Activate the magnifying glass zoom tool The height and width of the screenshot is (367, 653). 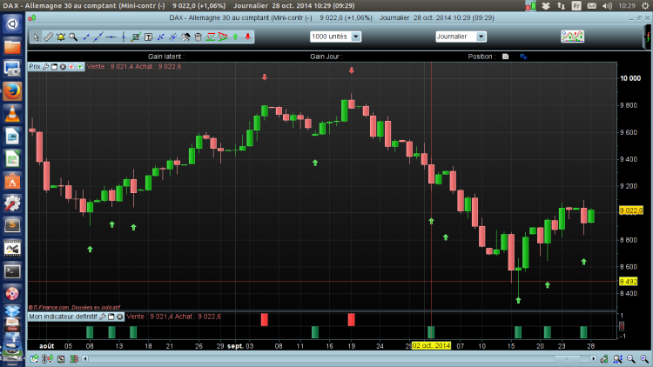click(x=73, y=37)
